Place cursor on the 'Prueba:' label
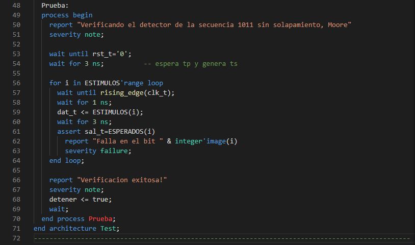This screenshot has width=415, height=245. [55, 6]
